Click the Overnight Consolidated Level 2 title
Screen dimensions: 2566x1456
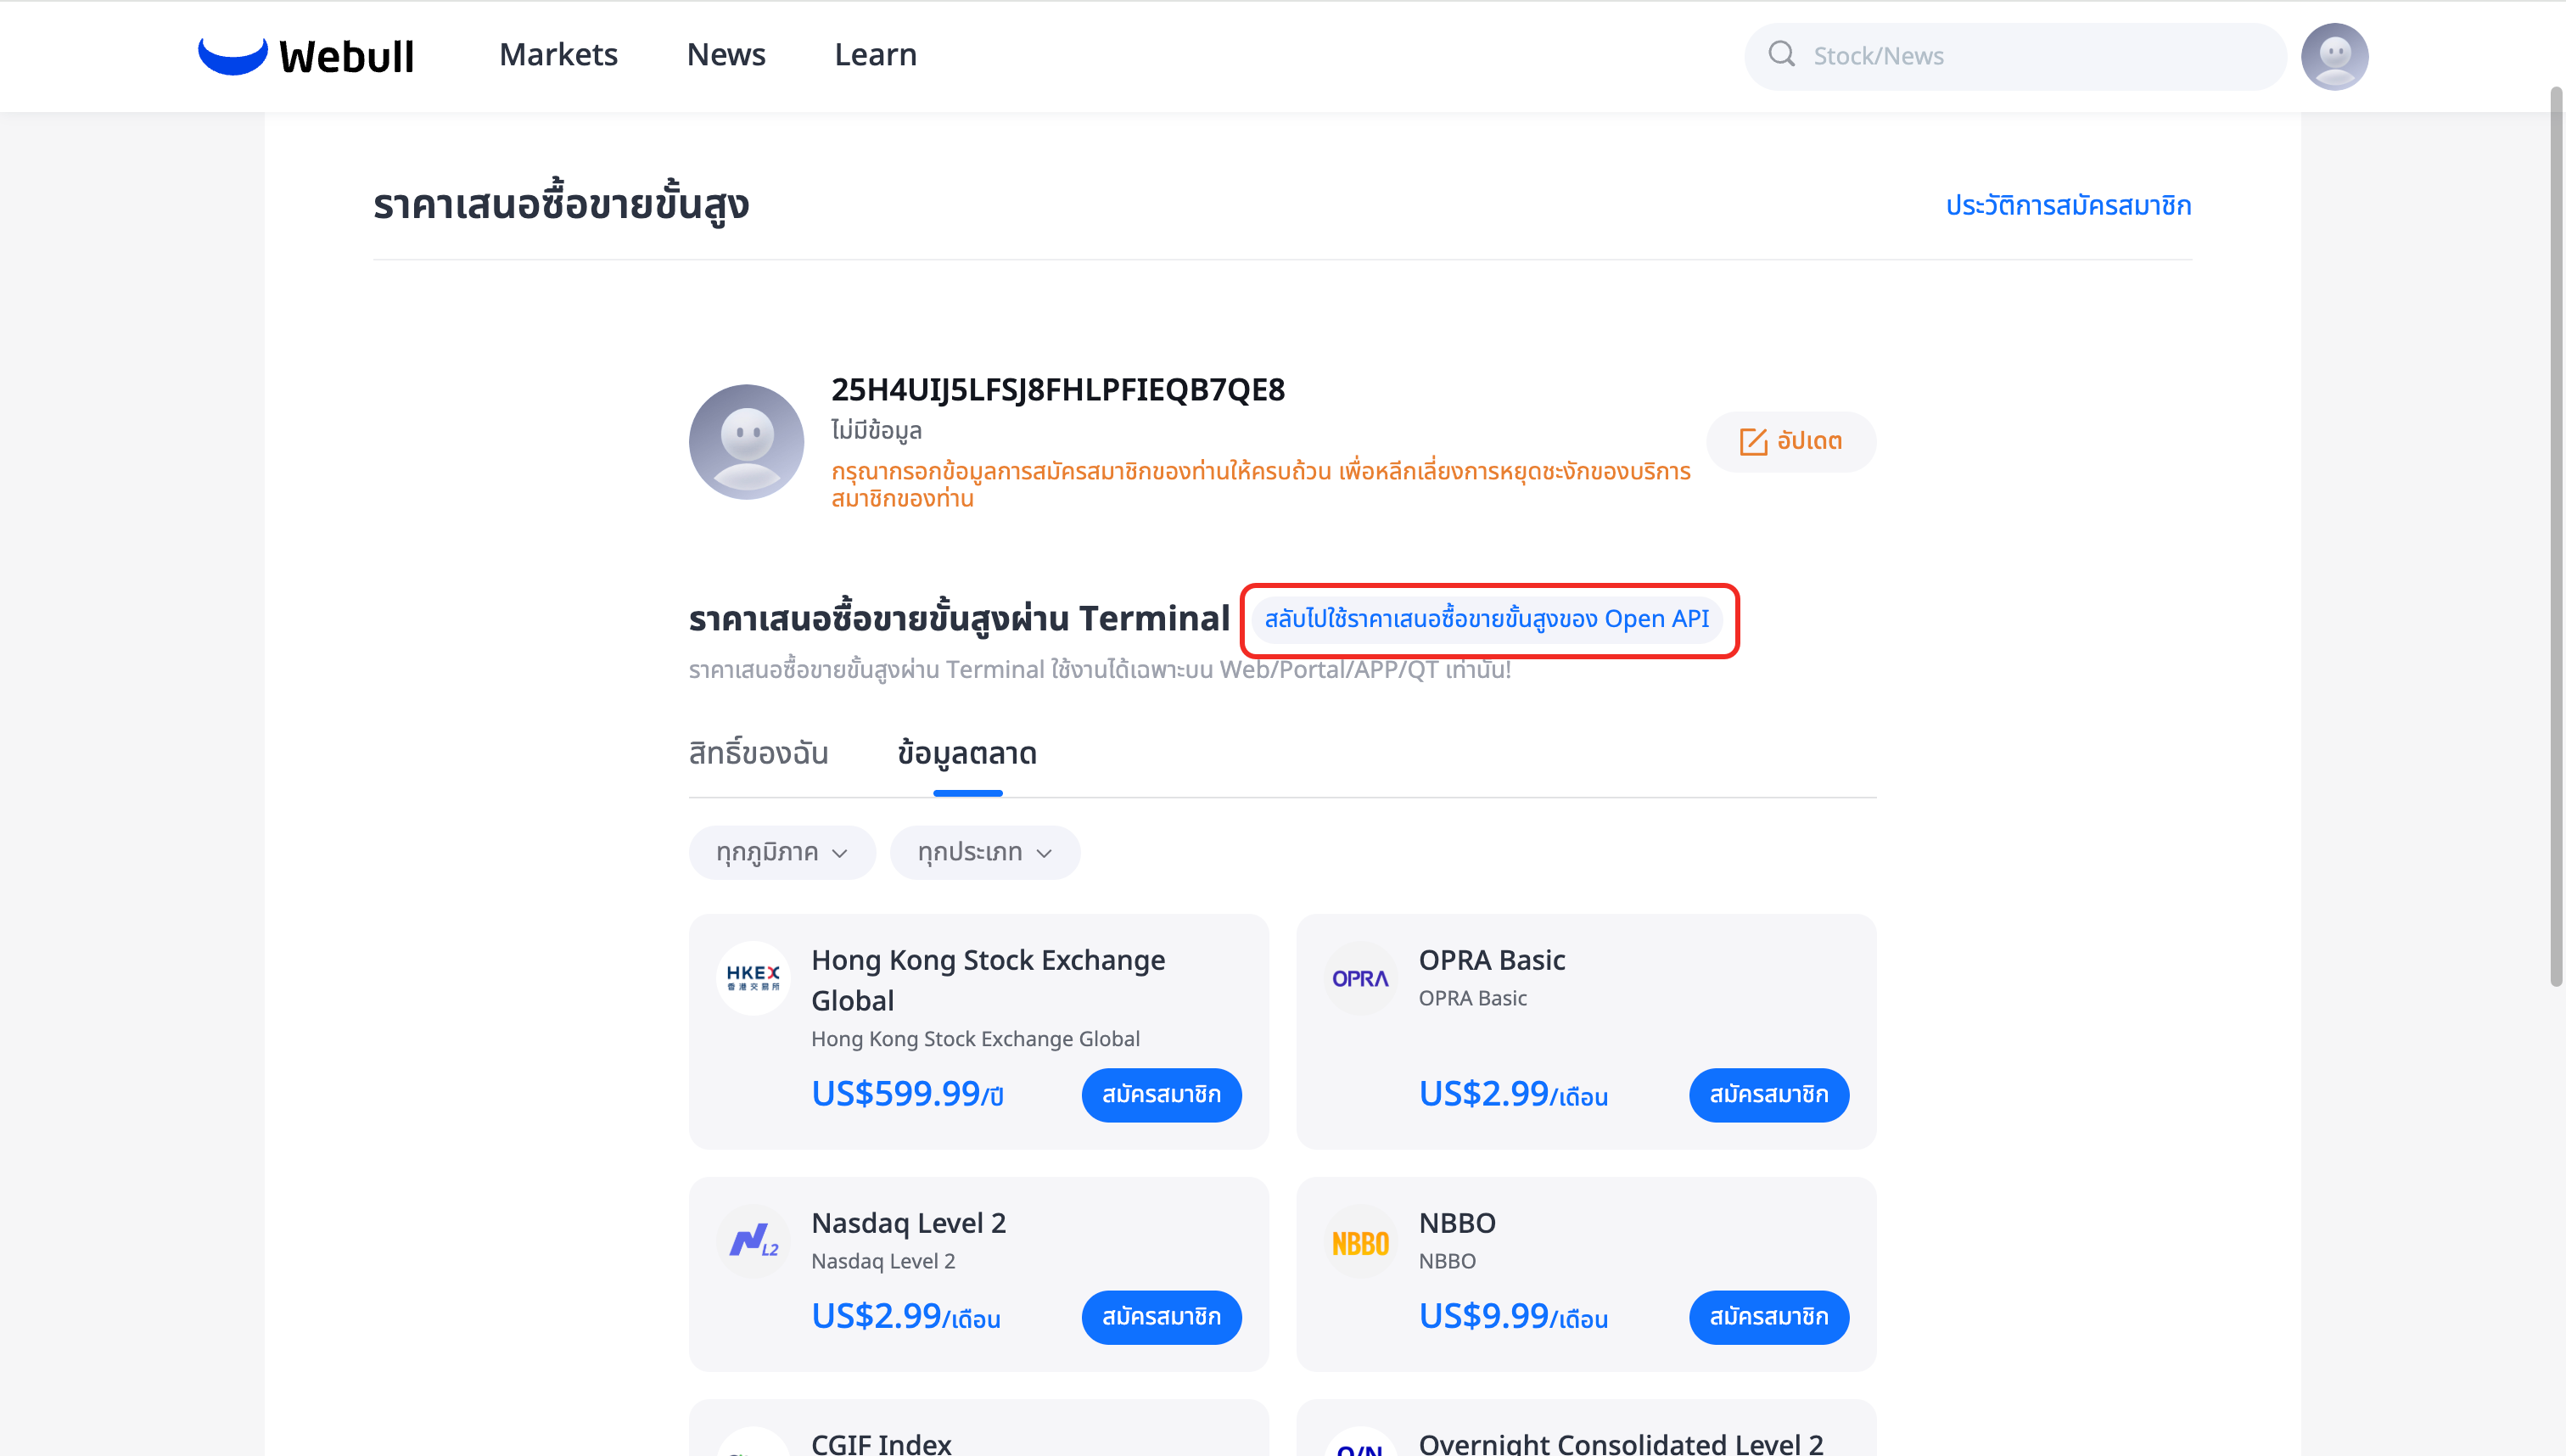[x=1621, y=1444]
